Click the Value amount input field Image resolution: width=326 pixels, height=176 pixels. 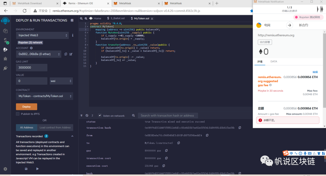pyautogui.click(x=32, y=81)
